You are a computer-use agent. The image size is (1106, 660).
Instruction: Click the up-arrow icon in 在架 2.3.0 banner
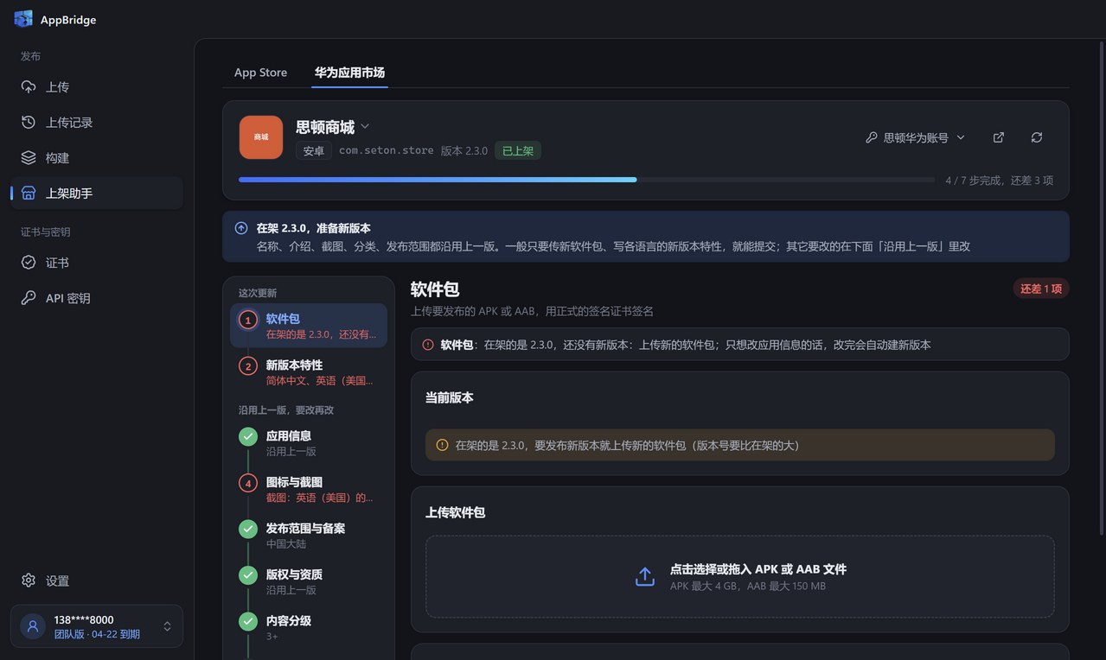tap(241, 228)
